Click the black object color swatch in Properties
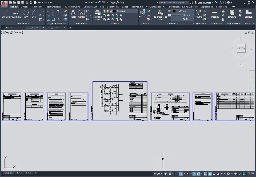Viewport: 256px width, 177px height. pos(175,11)
